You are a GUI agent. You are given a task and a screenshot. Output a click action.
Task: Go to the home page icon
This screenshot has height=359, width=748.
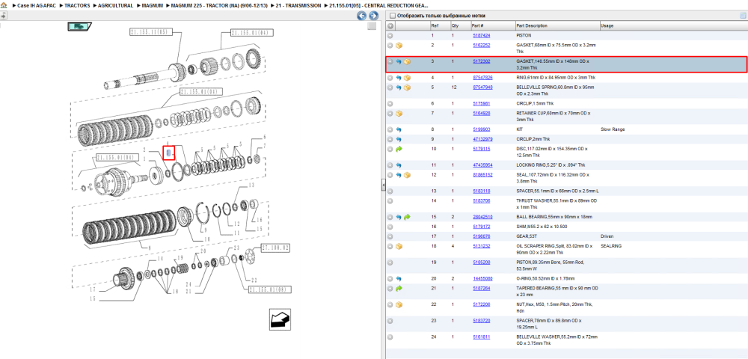coord(4,4)
